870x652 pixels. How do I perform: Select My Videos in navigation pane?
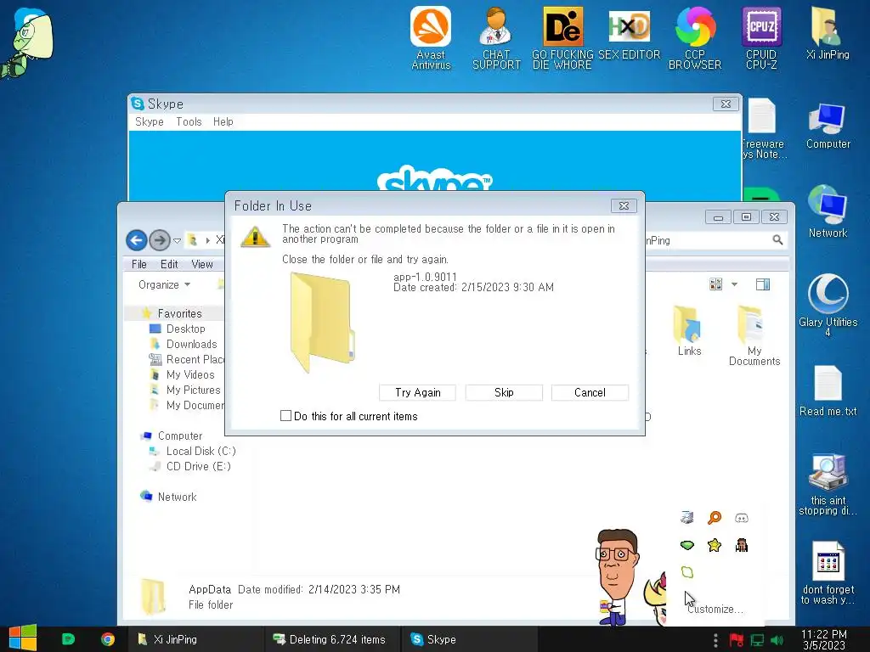[x=189, y=374]
